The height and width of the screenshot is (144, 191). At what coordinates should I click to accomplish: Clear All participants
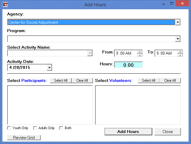point(82,80)
